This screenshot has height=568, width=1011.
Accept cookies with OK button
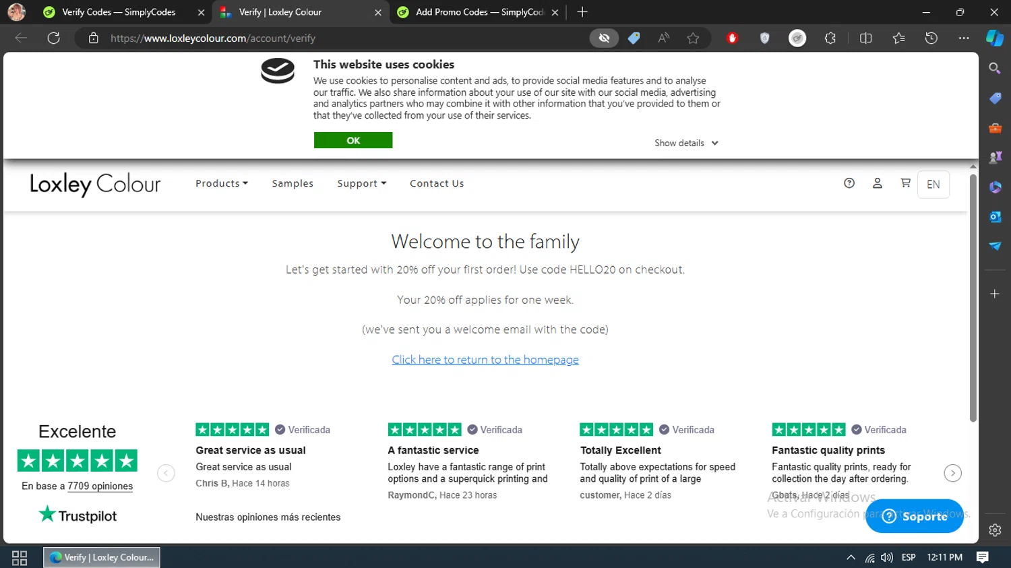coord(353,140)
